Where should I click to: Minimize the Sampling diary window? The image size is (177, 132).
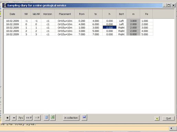point(165,5)
